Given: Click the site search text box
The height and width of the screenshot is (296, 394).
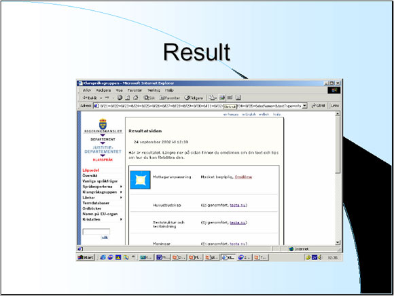Looking at the screenshot, I should (96, 232).
